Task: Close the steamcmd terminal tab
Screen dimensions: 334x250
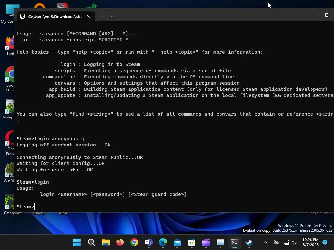Action: coord(88,16)
